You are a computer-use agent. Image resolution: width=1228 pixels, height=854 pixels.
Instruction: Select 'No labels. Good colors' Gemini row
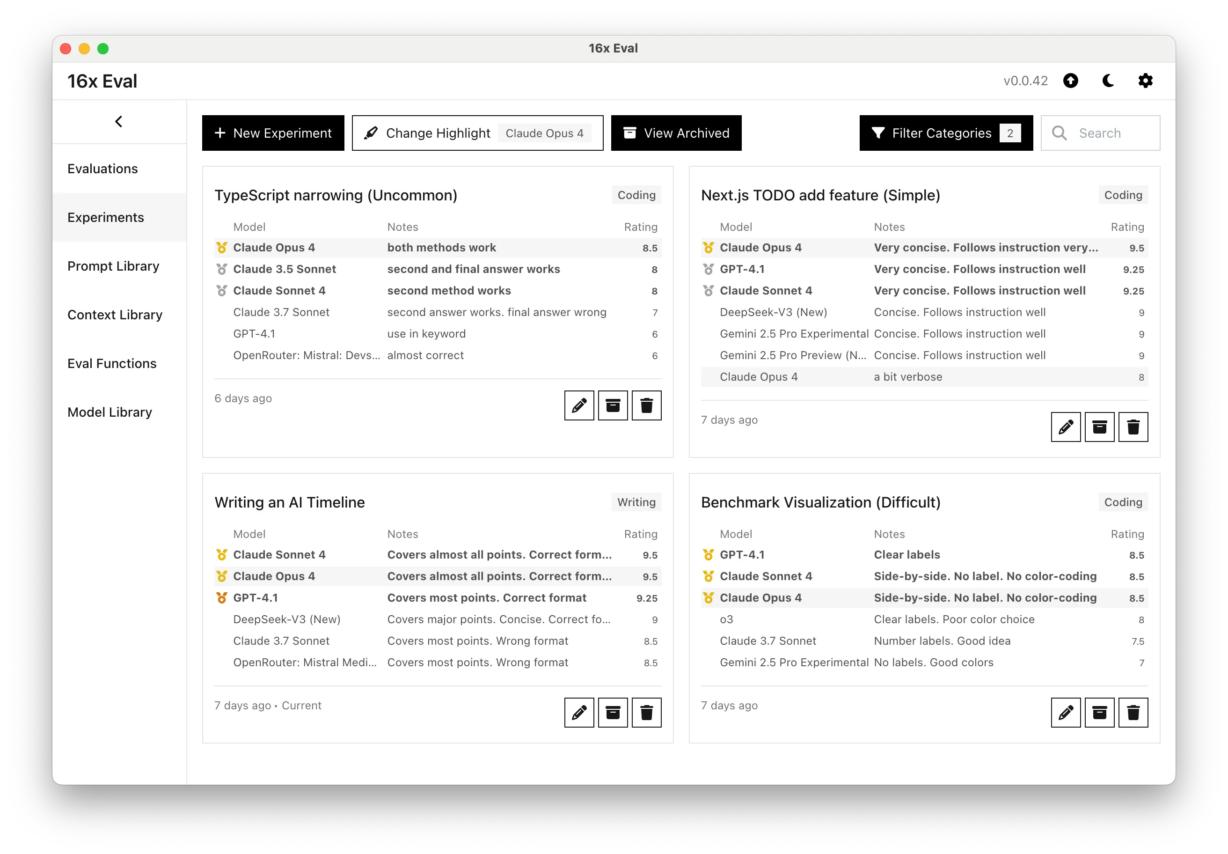pos(924,663)
